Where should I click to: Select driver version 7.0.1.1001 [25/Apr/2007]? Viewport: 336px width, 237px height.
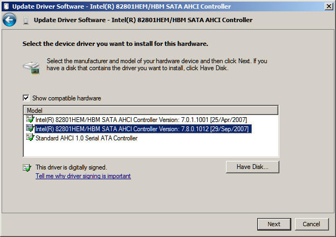(141, 120)
